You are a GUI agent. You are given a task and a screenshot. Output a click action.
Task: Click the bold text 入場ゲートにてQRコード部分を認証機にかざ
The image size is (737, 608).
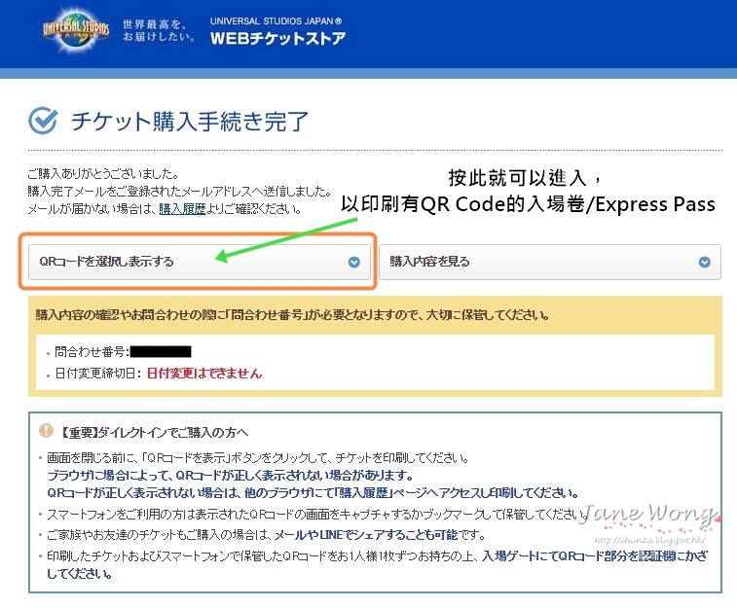point(595,555)
